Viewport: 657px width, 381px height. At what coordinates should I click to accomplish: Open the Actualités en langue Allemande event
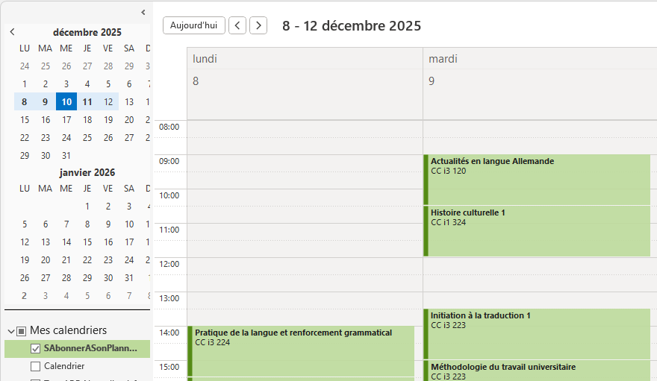tap(538, 179)
